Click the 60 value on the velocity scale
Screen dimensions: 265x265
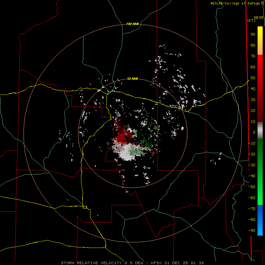253,67
